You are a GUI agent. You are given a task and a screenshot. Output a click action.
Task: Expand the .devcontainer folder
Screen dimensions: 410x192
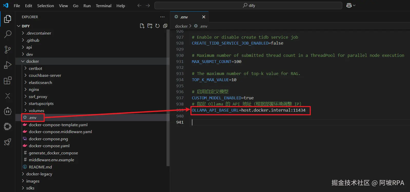point(92,33)
